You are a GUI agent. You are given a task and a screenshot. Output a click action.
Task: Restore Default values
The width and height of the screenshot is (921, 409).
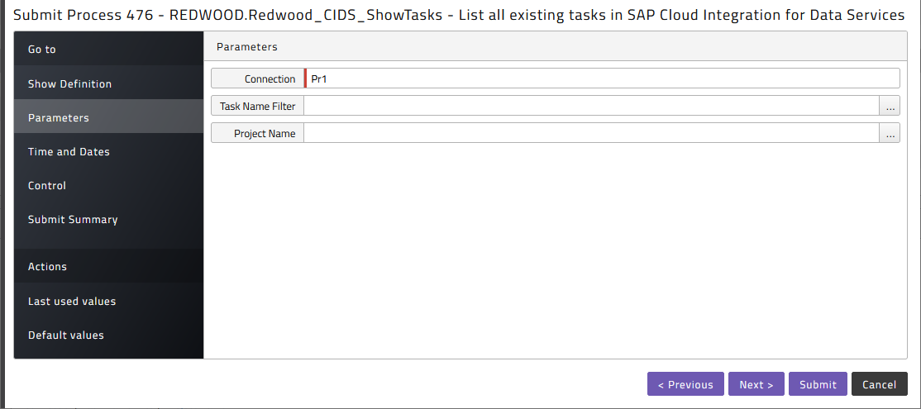pos(108,335)
